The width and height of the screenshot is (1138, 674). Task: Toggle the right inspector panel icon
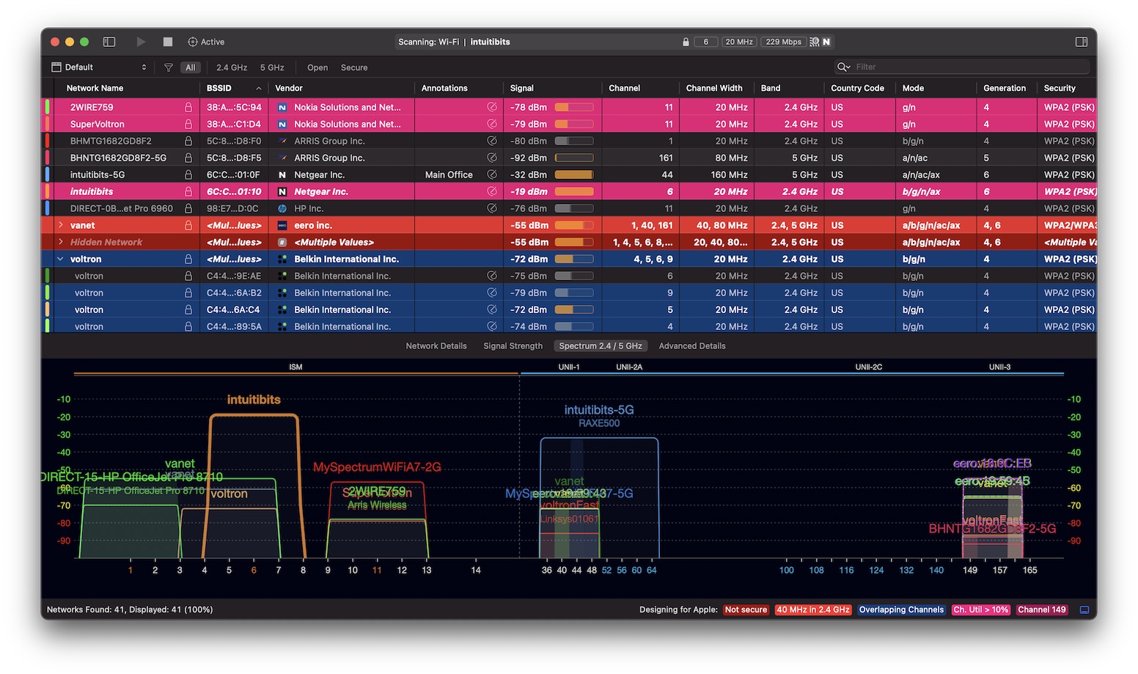click(x=1082, y=42)
